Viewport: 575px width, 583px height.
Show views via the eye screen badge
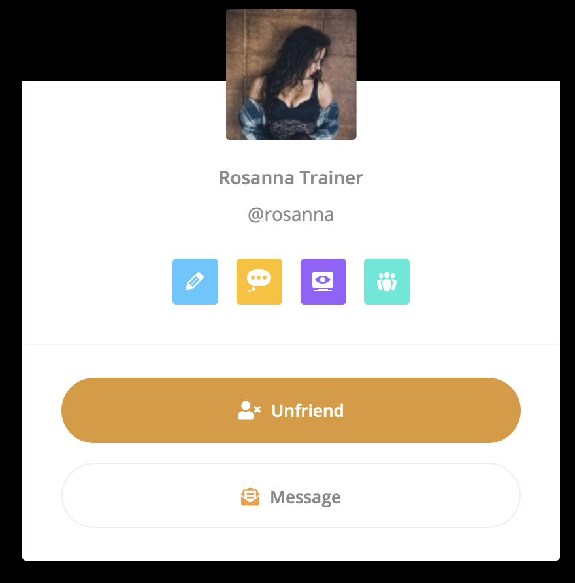[x=323, y=282]
